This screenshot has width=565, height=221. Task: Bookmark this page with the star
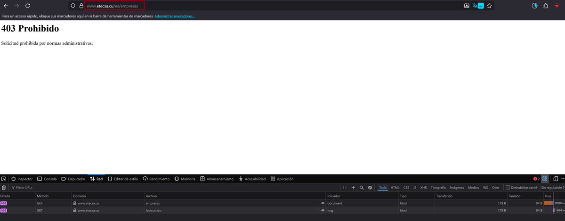coord(489,6)
